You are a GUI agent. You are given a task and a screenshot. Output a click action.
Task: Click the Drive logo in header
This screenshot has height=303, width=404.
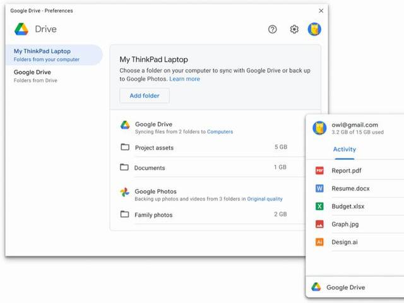[x=21, y=29]
